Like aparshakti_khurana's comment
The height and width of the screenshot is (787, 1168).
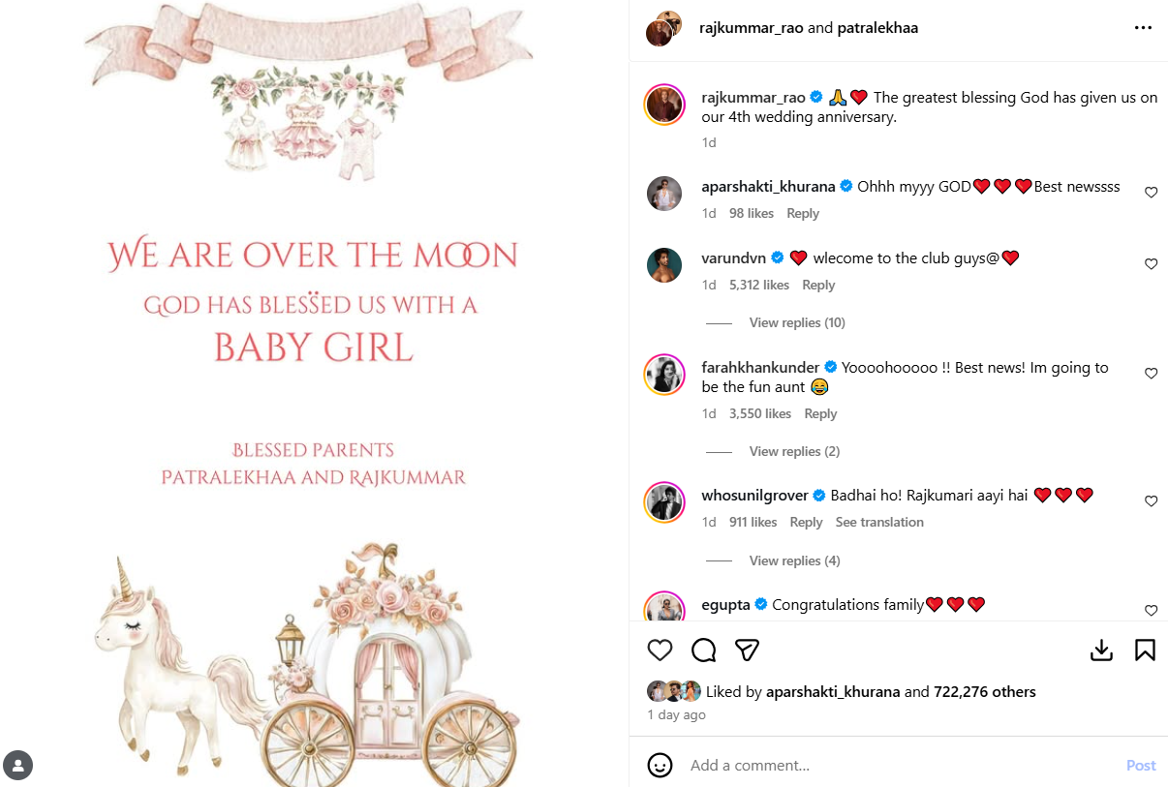1151,193
